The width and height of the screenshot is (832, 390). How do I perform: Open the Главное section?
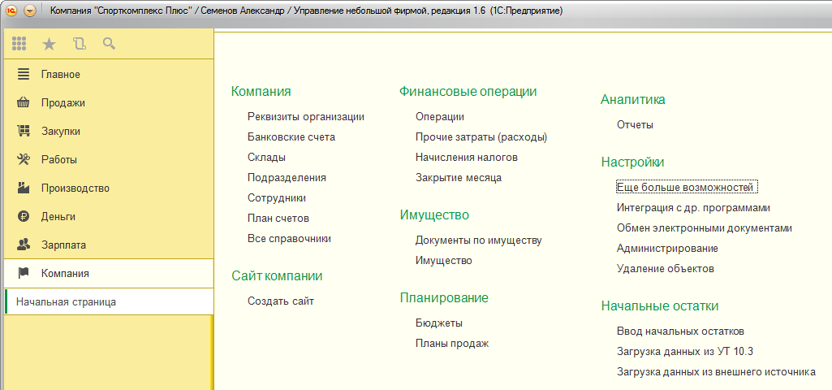[x=109, y=75]
